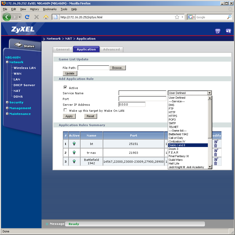Expand the Maintenance tree node
The height and width of the screenshot is (235, 235).
tap(7, 114)
